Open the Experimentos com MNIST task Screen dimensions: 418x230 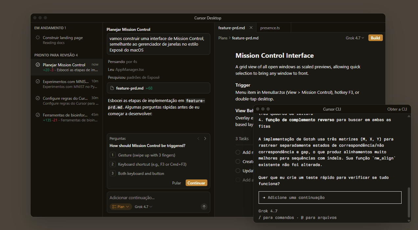click(67, 84)
